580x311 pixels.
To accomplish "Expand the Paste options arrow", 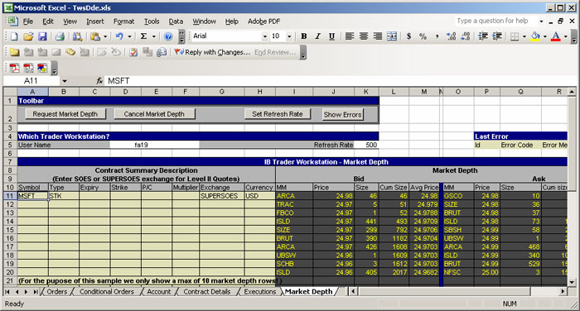I will click(x=105, y=36).
